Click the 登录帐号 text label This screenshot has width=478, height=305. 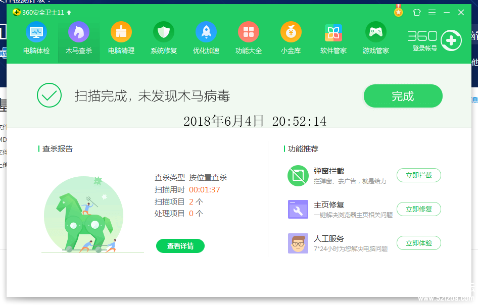(x=424, y=48)
